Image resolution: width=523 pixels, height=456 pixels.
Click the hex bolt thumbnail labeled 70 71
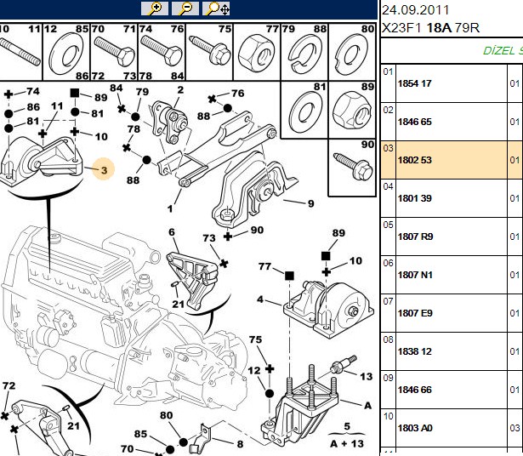pos(114,52)
